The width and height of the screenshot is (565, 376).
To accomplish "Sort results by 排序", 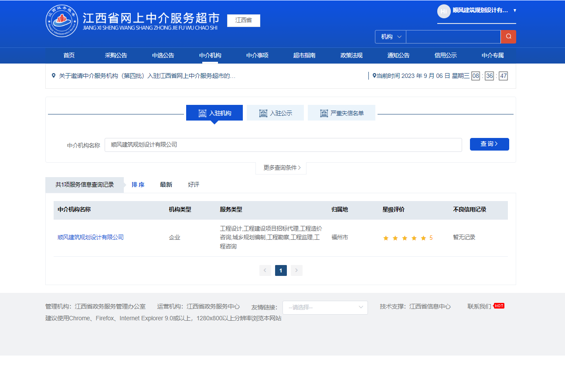I will [138, 185].
